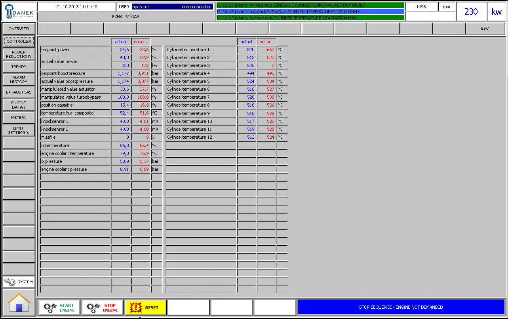Select the Stop Engine gear icon
This screenshot has height=319, width=508.
[x=93, y=307]
